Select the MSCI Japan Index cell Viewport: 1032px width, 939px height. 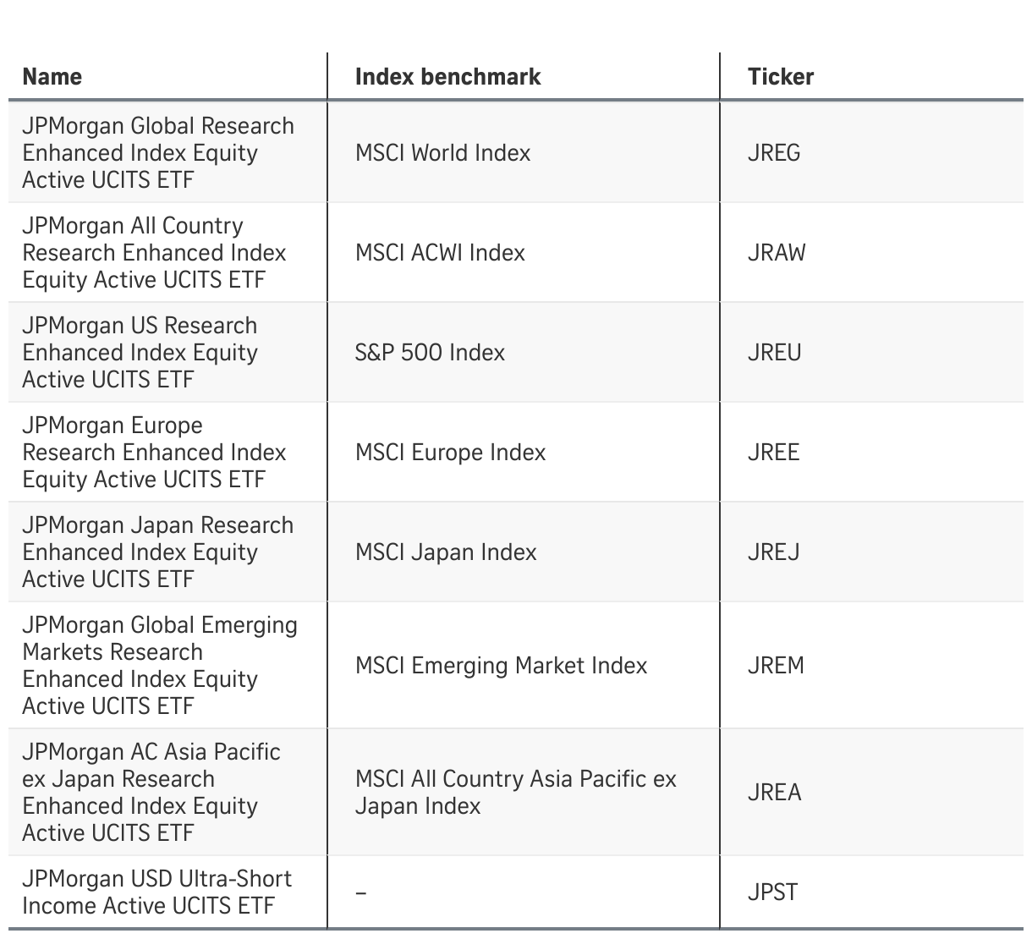pyautogui.click(x=446, y=552)
